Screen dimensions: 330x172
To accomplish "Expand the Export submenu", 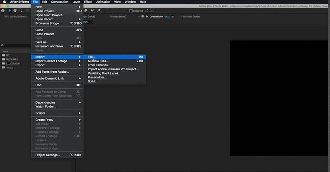I will coord(57,65).
